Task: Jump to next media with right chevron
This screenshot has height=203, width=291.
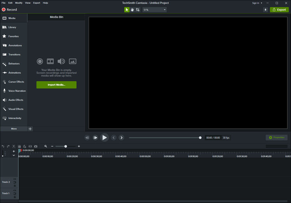Action: pos(121,137)
